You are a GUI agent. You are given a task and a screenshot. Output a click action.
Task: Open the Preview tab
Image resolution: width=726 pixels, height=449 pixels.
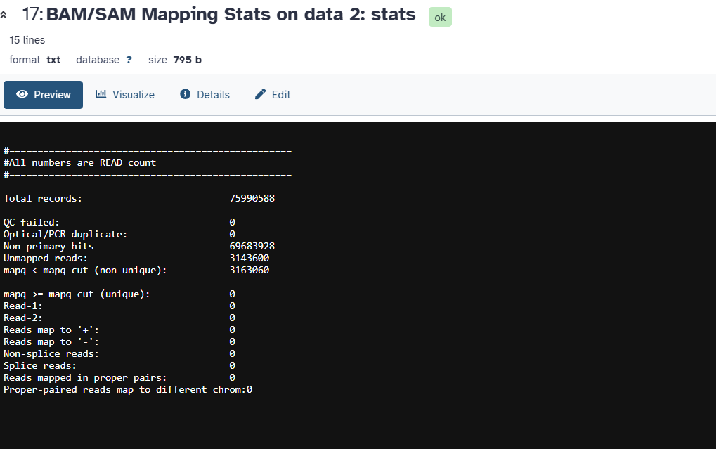click(x=43, y=95)
